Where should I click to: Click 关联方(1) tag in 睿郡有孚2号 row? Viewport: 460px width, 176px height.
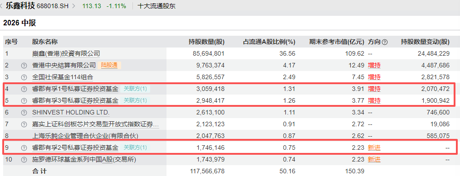(x=135, y=147)
